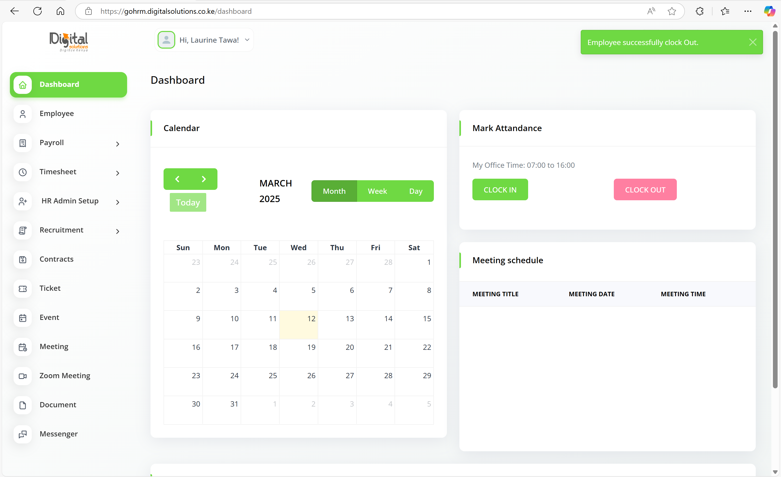Viewport: 781px width, 477px height.
Task: Click the browser address bar URL
Action: 176,11
